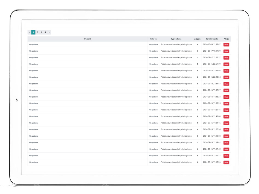Delete the last row, visit 2024-09-16 11:15:26

click(226, 162)
